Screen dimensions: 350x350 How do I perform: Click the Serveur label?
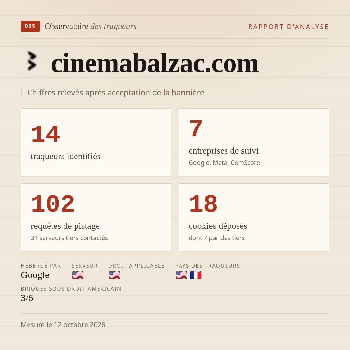(85, 266)
